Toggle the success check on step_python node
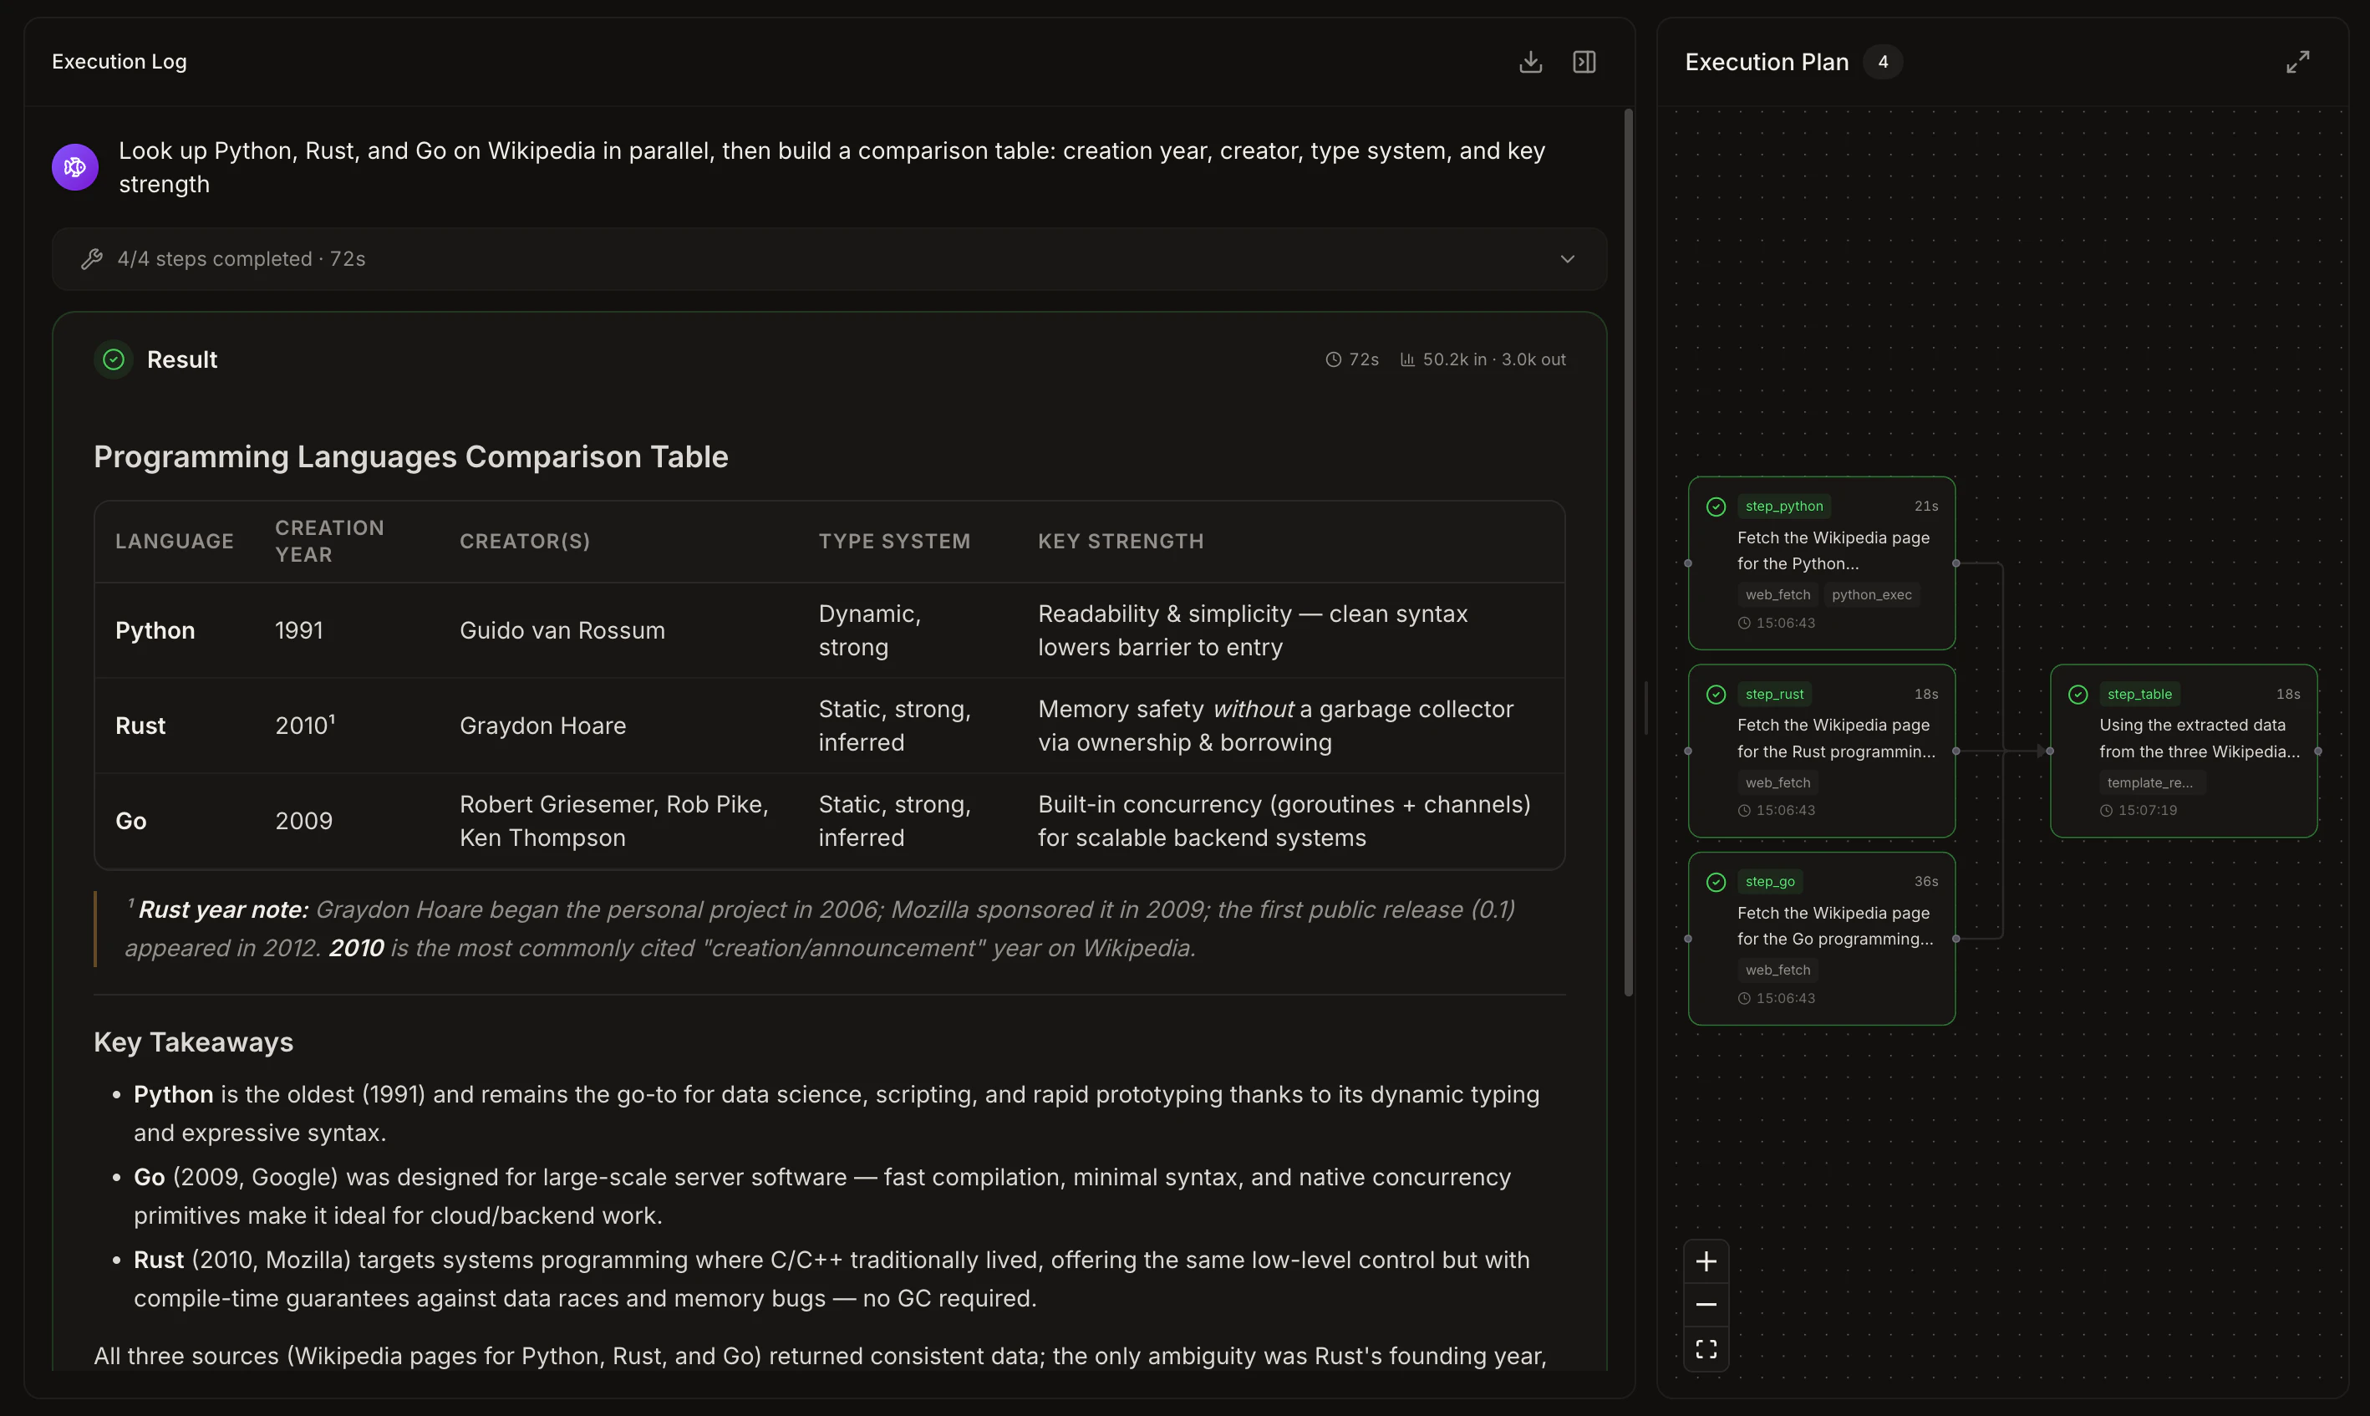Viewport: 2370px width, 1416px height. pyautogui.click(x=1716, y=507)
